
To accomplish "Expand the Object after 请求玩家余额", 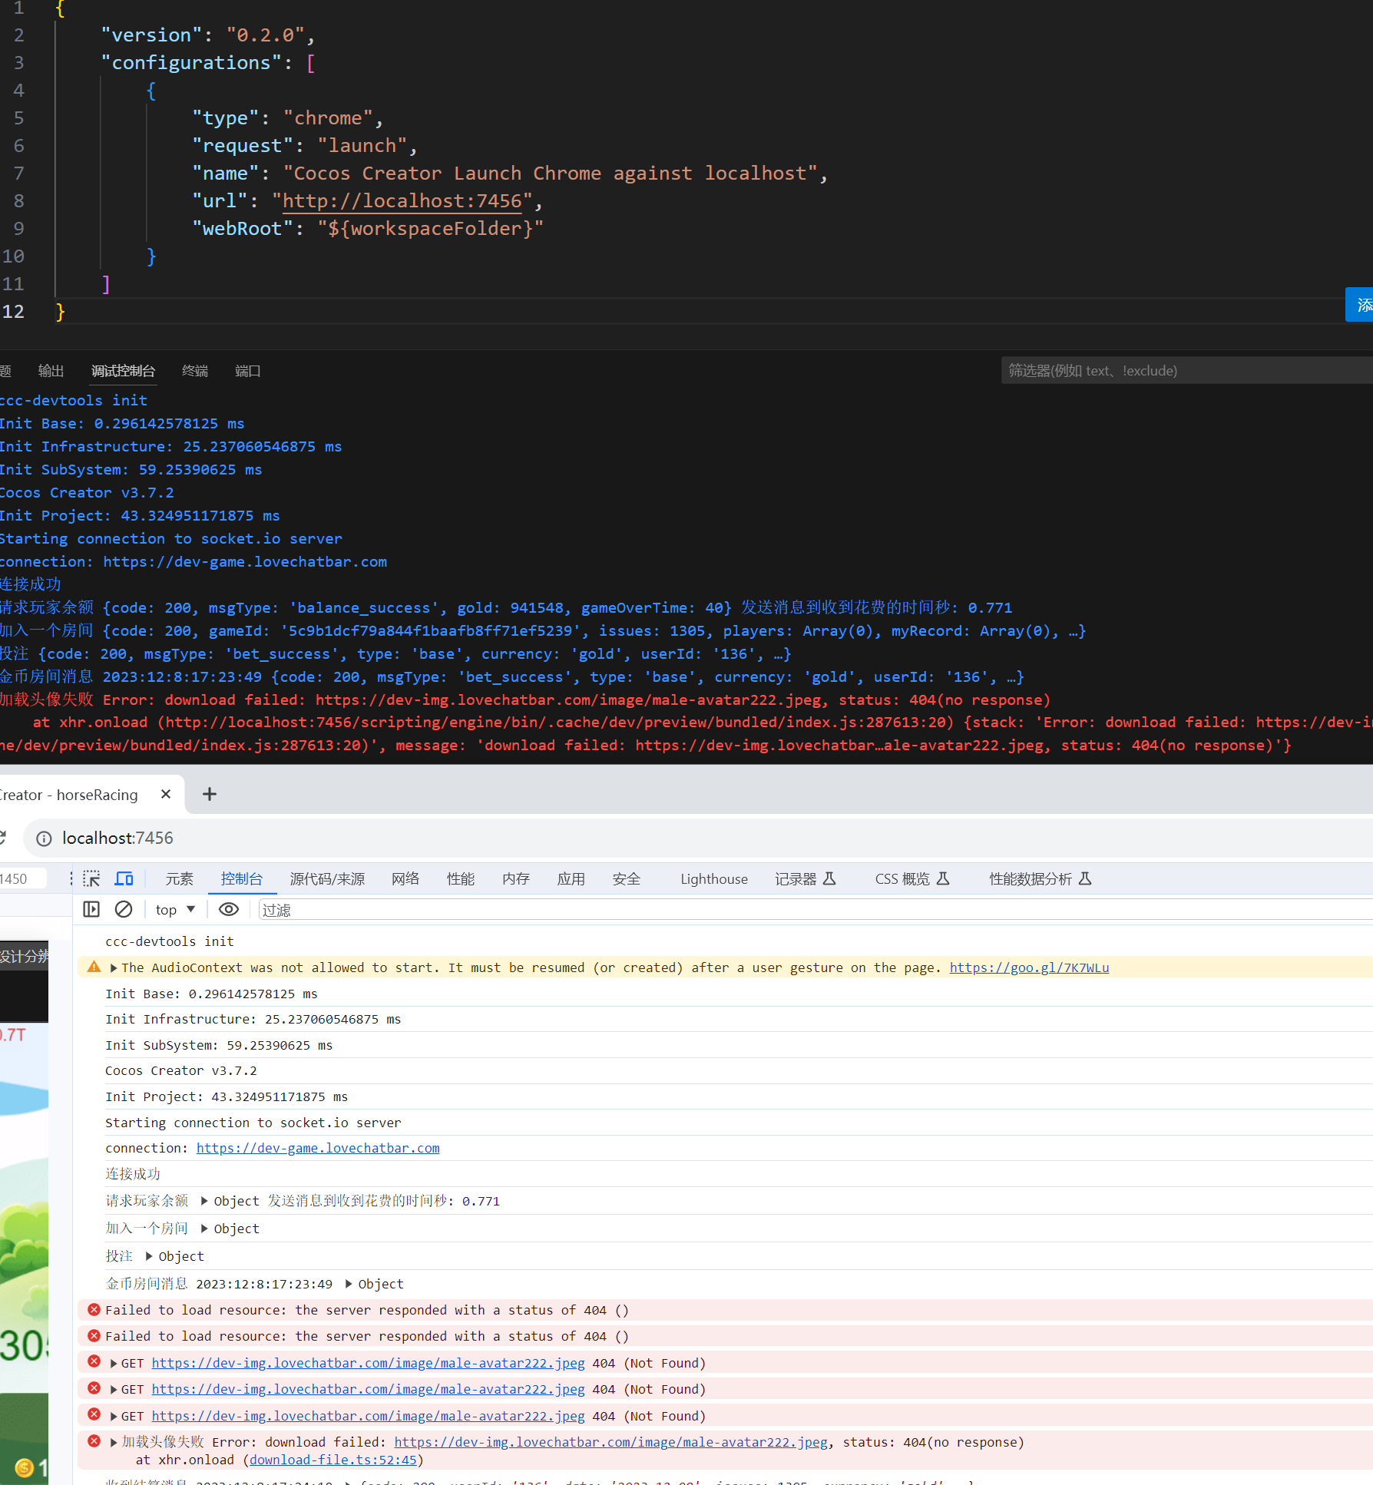I will (x=204, y=1200).
